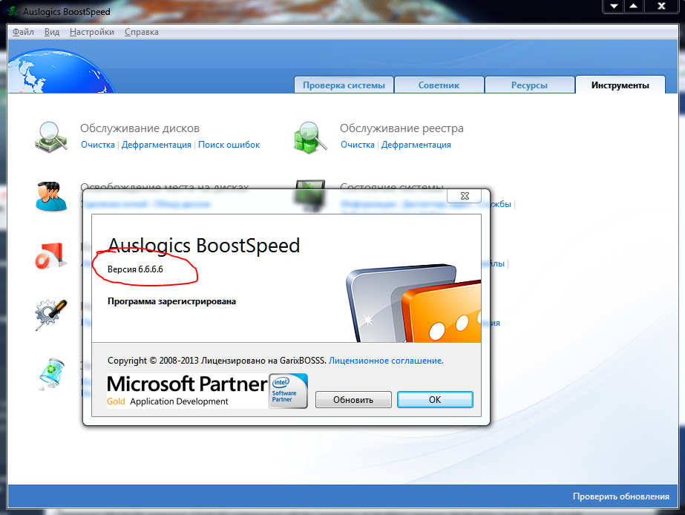The height and width of the screenshot is (515, 685).
Task: Click the gear and screwdriver icon
Action: [51, 315]
